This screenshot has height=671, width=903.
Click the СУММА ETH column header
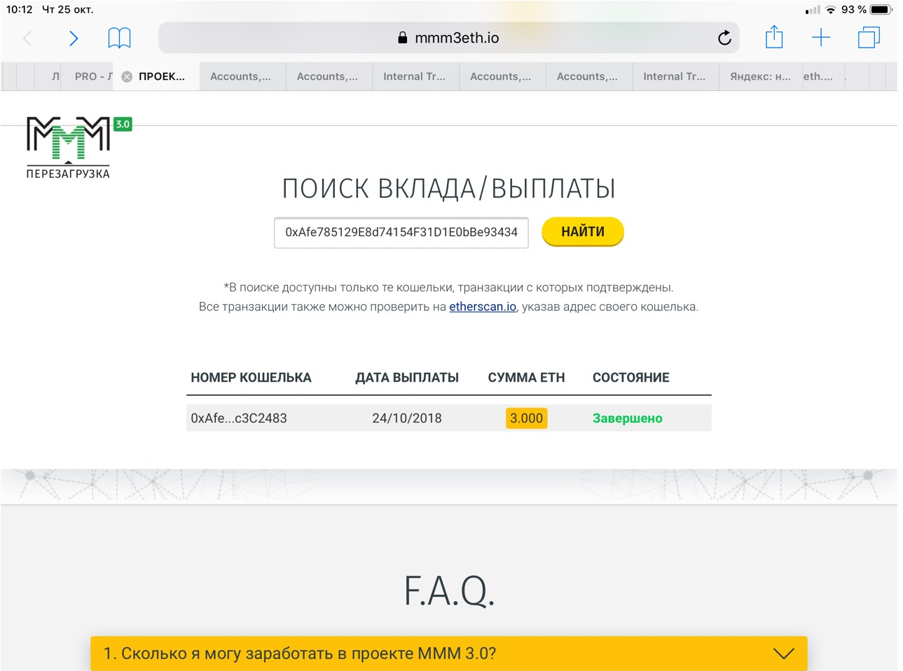pos(526,378)
